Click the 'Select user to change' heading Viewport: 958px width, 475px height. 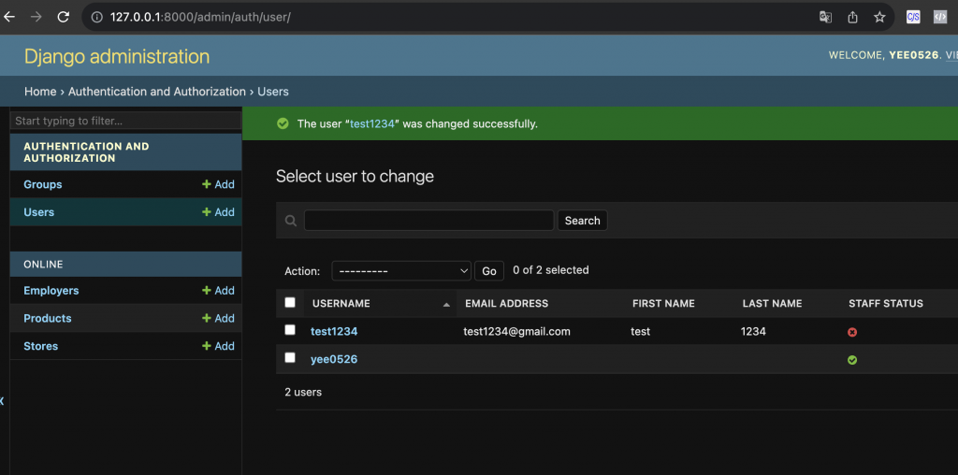pyautogui.click(x=355, y=177)
